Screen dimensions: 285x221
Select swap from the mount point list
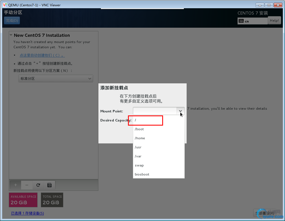coord(159,165)
